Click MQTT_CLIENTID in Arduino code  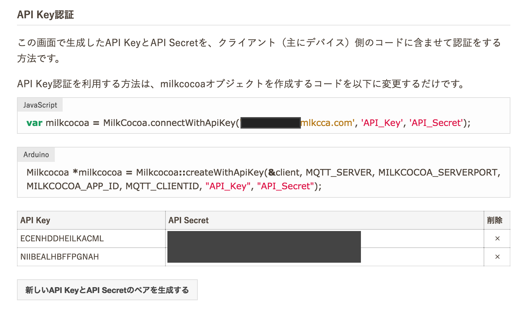pos(162,186)
